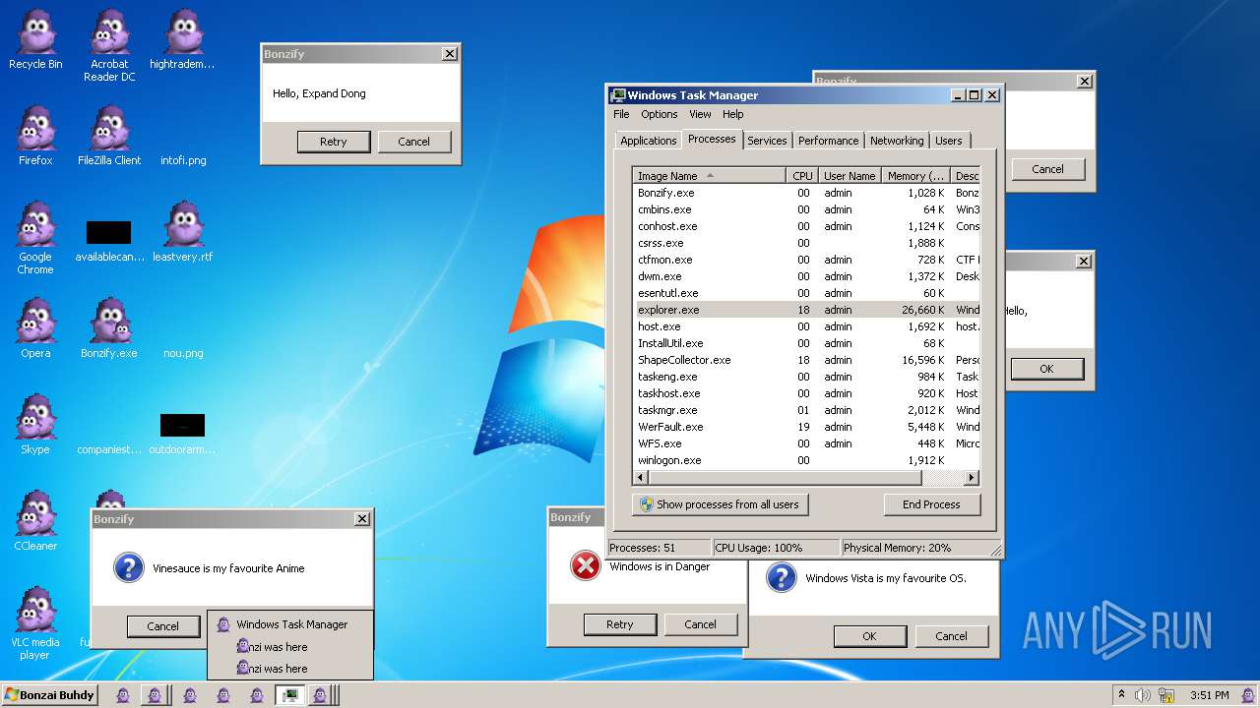The height and width of the screenshot is (708, 1260).
Task: Open CCleaner desktop shortcut
Action: 35,521
